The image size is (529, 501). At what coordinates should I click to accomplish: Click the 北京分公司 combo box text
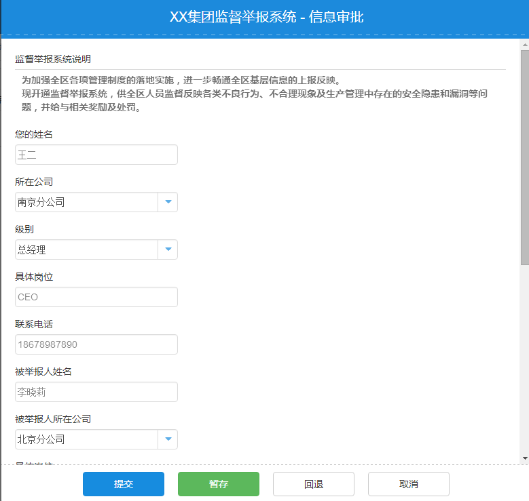[86, 439]
